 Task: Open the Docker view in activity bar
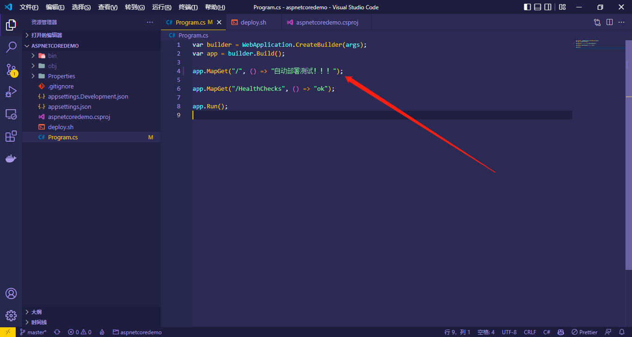(x=11, y=158)
